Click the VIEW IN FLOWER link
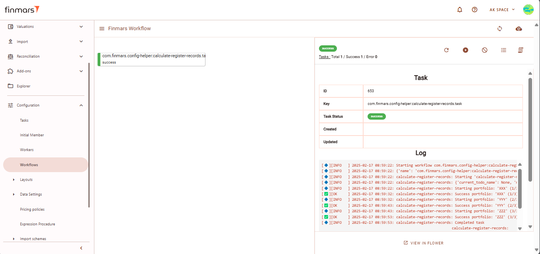This screenshot has height=254, width=540. (x=423, y=243)
